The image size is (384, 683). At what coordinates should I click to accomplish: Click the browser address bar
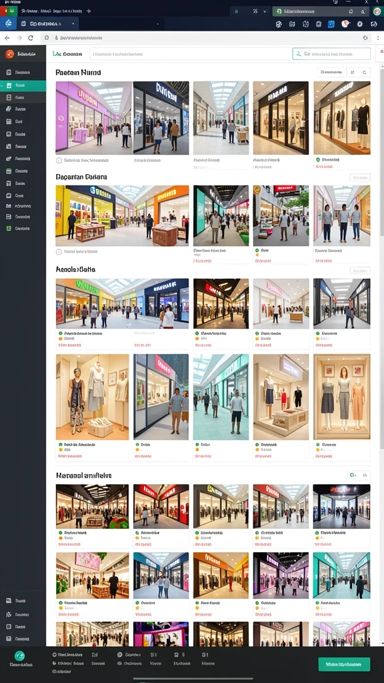pyautogui.click(x=207, y=38)
